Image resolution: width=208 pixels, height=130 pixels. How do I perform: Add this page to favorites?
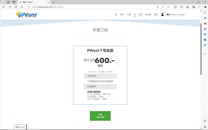[x=168, y=7]
